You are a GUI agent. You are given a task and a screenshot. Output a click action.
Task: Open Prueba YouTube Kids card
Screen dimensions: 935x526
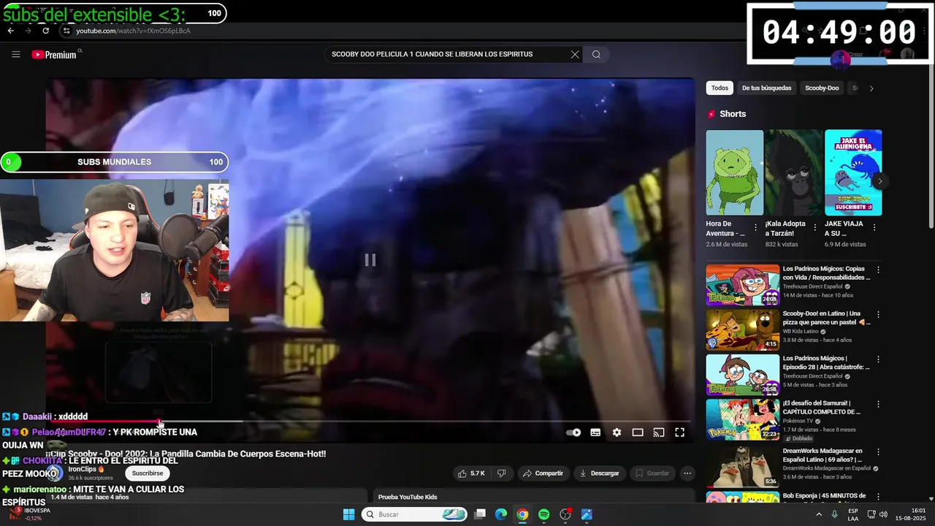point(534,497)
